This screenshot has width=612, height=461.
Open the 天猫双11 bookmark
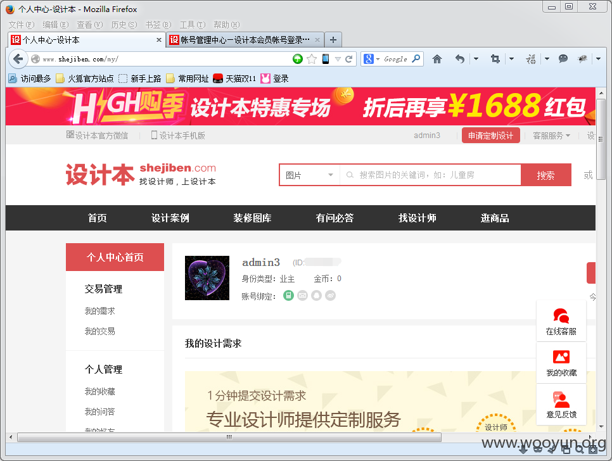tap(234, 79)
